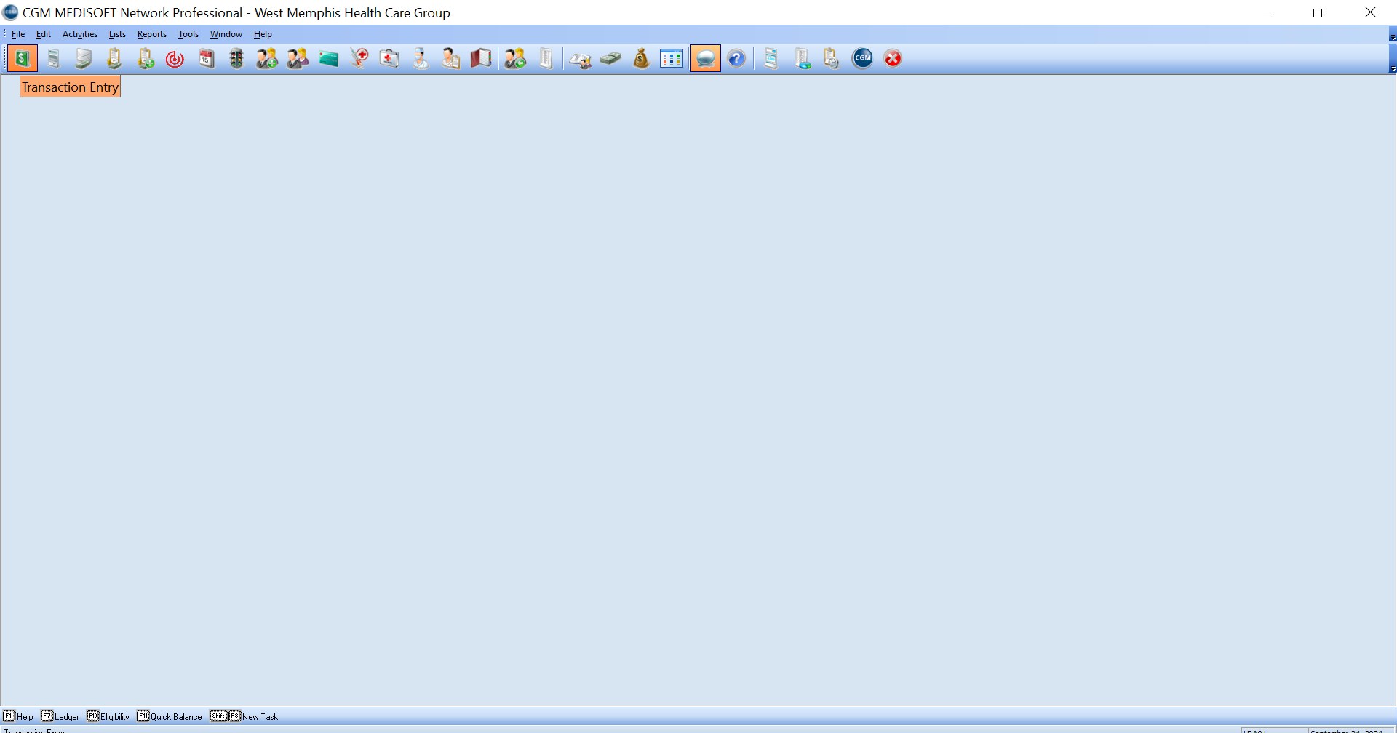Click Shift F8 New Task shortcut
Viewport: 1397px width, 733px height.
click(244, 716)
